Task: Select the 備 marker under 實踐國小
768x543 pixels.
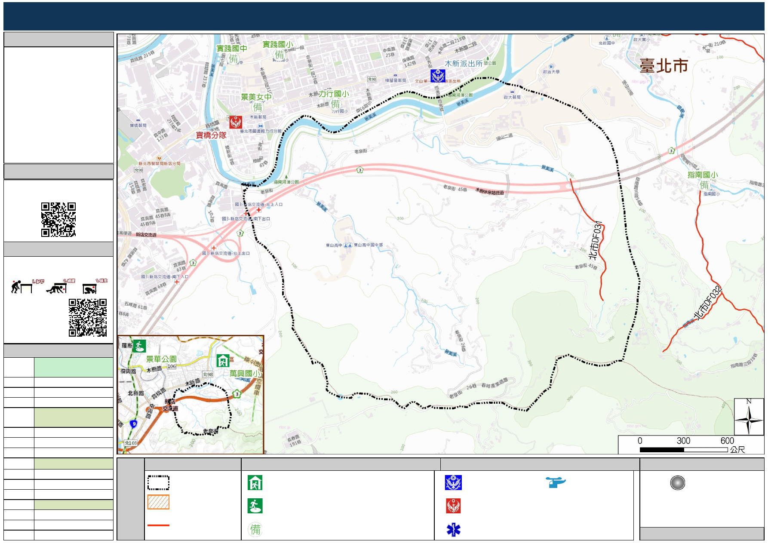Action: click(280, 55)
